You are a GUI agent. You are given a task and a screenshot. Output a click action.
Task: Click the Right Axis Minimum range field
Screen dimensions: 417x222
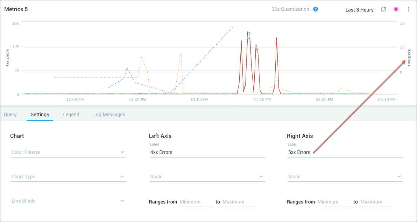pos(334,202)
